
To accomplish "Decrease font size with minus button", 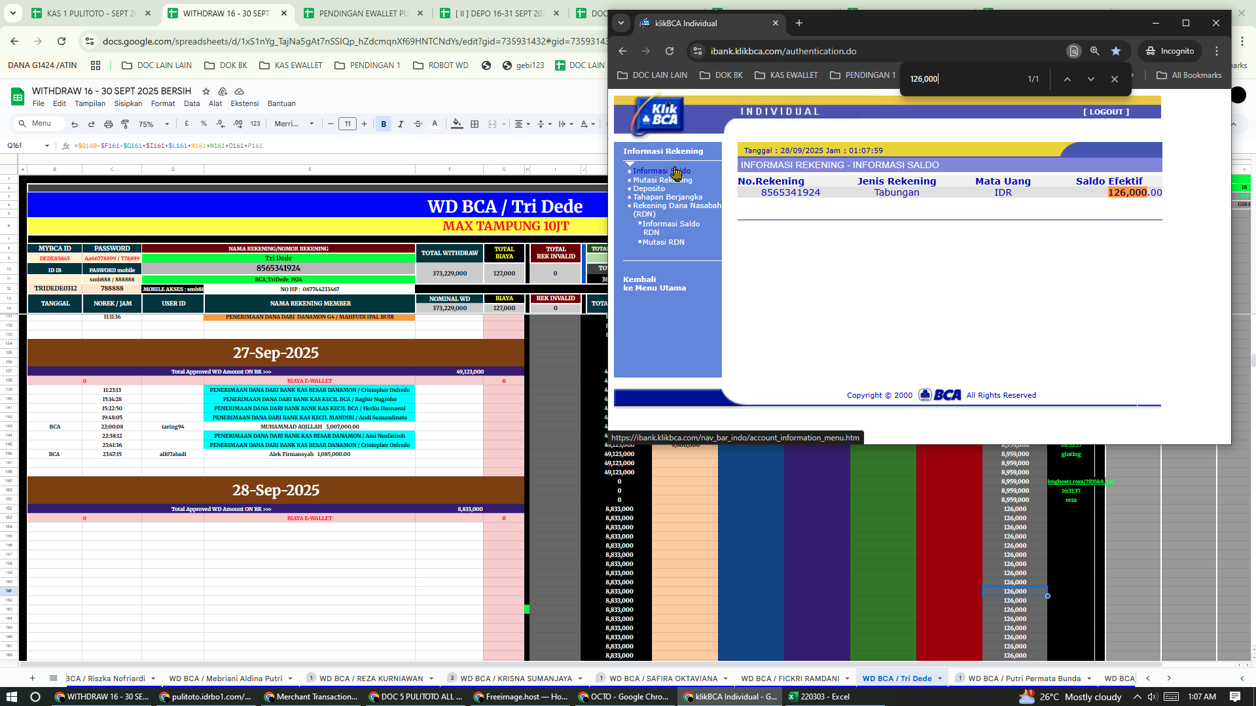I will [x=331, y=124].
